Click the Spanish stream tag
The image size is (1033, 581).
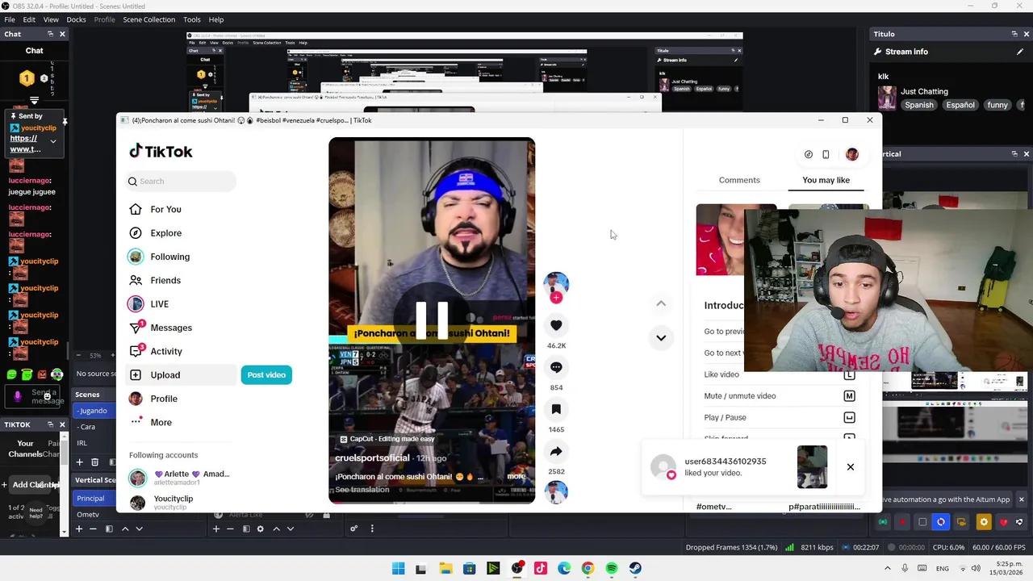918,105
